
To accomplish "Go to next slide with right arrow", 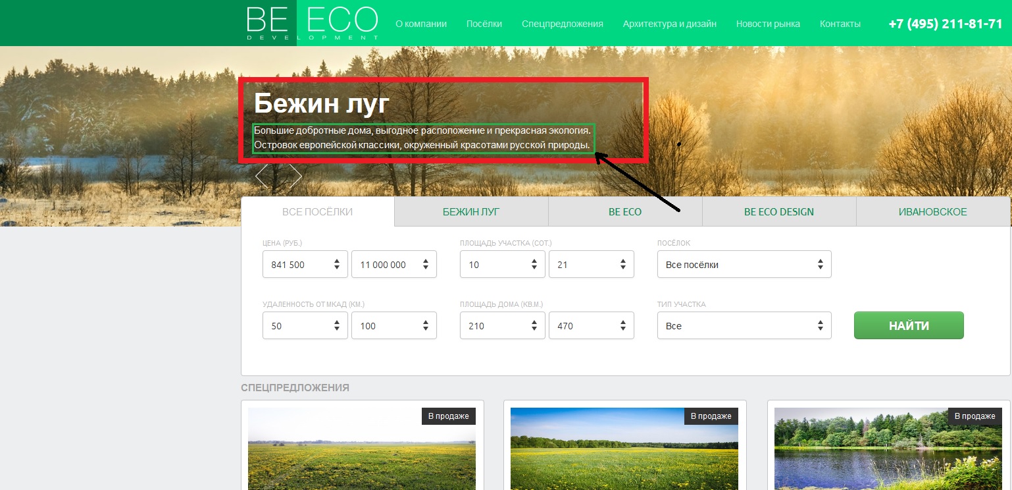I will click(294, 176).
